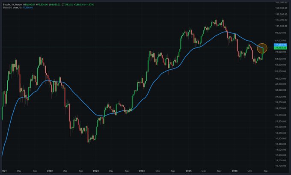Click the 52,000.00 price axis label
Screen dimensions: 291x175
[282, 71]
